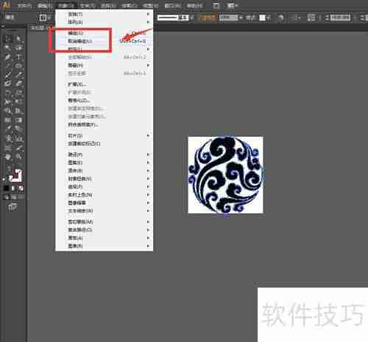Viewport: 368px width, 342px height.
Task: Select the Scale tool
Action: (x=18, y=93)
